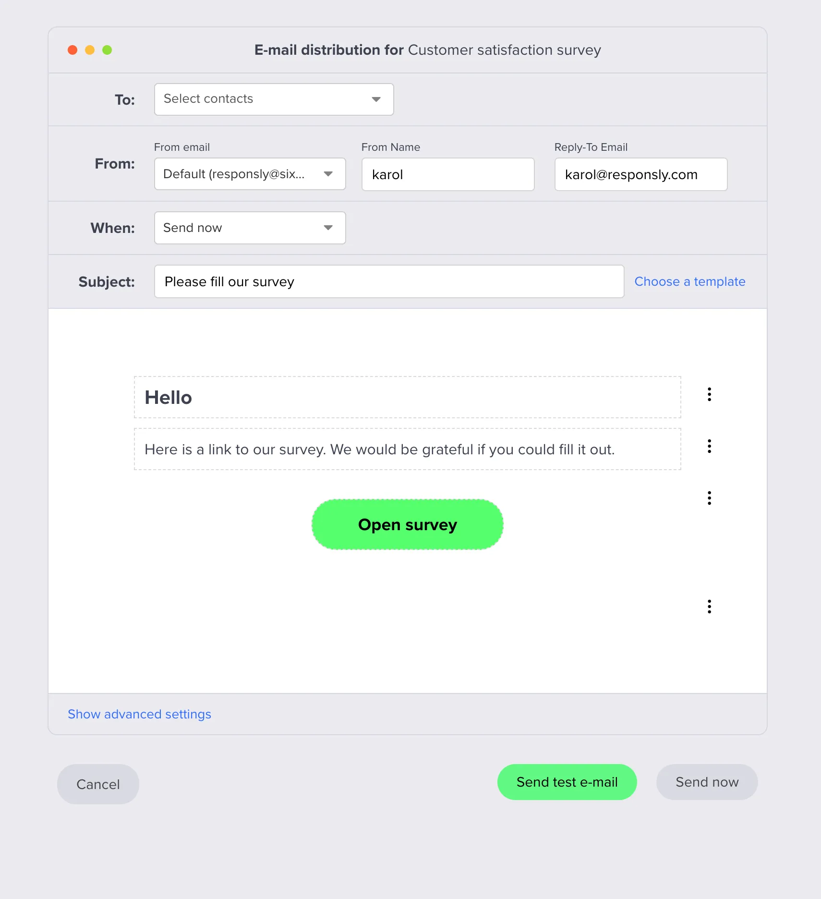Click the Reply-To Email field
Screen dimensions: 821x899
640,174
